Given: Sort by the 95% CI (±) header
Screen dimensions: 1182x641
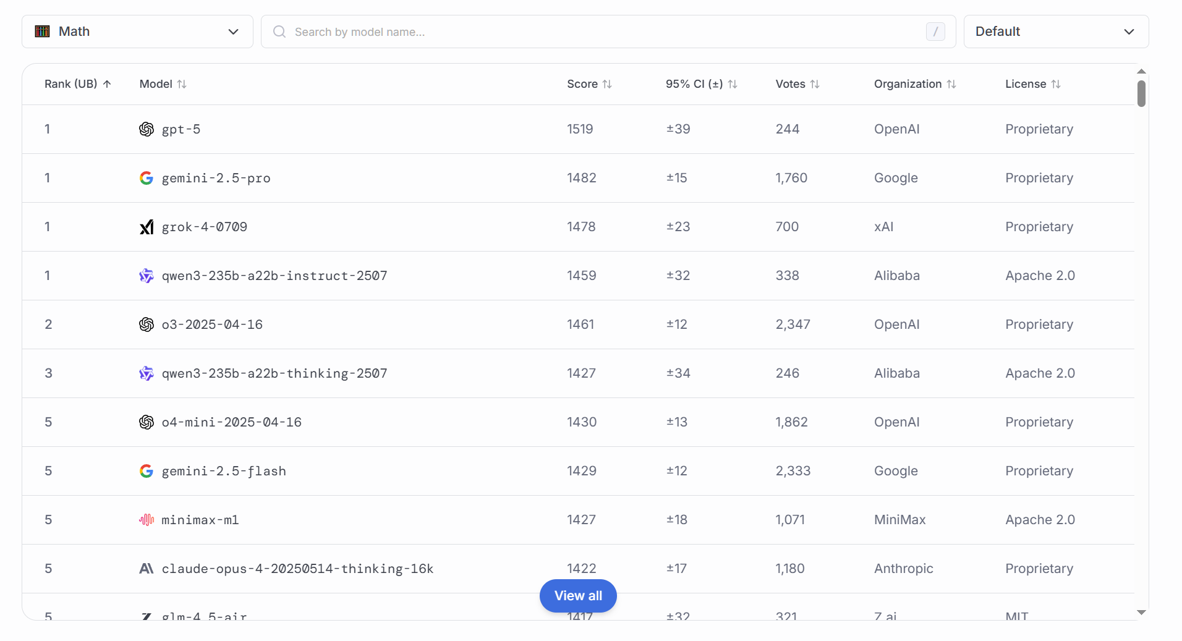Looking at the screenshot, I should pos(701,84).
